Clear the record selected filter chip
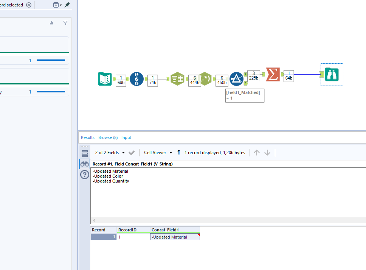Image resolution: width=366 pixels, height=270 pixels. pos(29,5)
